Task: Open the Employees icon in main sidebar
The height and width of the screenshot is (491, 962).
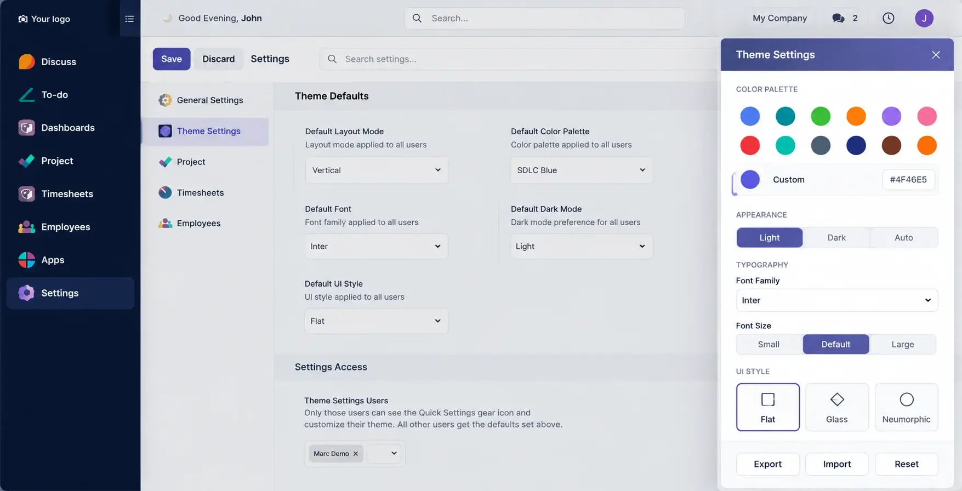Action: click(26, 227)
